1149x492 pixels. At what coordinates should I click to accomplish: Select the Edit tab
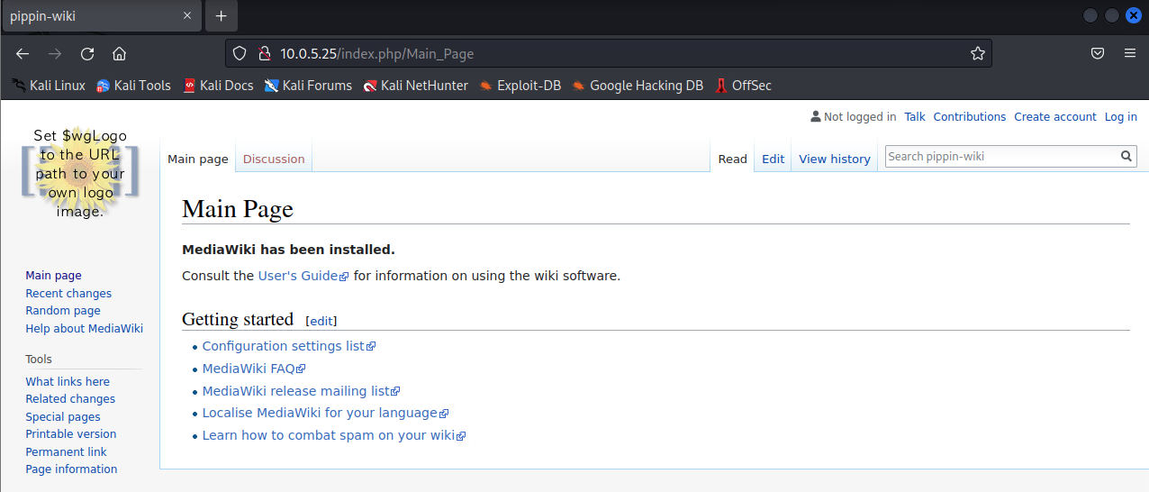click(773, 159)
